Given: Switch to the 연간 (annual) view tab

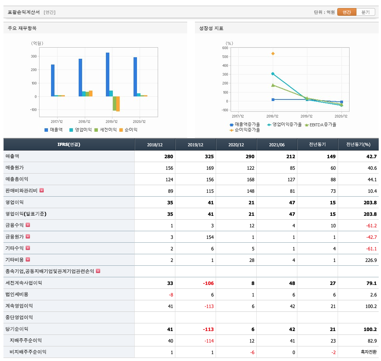Looking at the screenshot, I should [x=347, y=12].
